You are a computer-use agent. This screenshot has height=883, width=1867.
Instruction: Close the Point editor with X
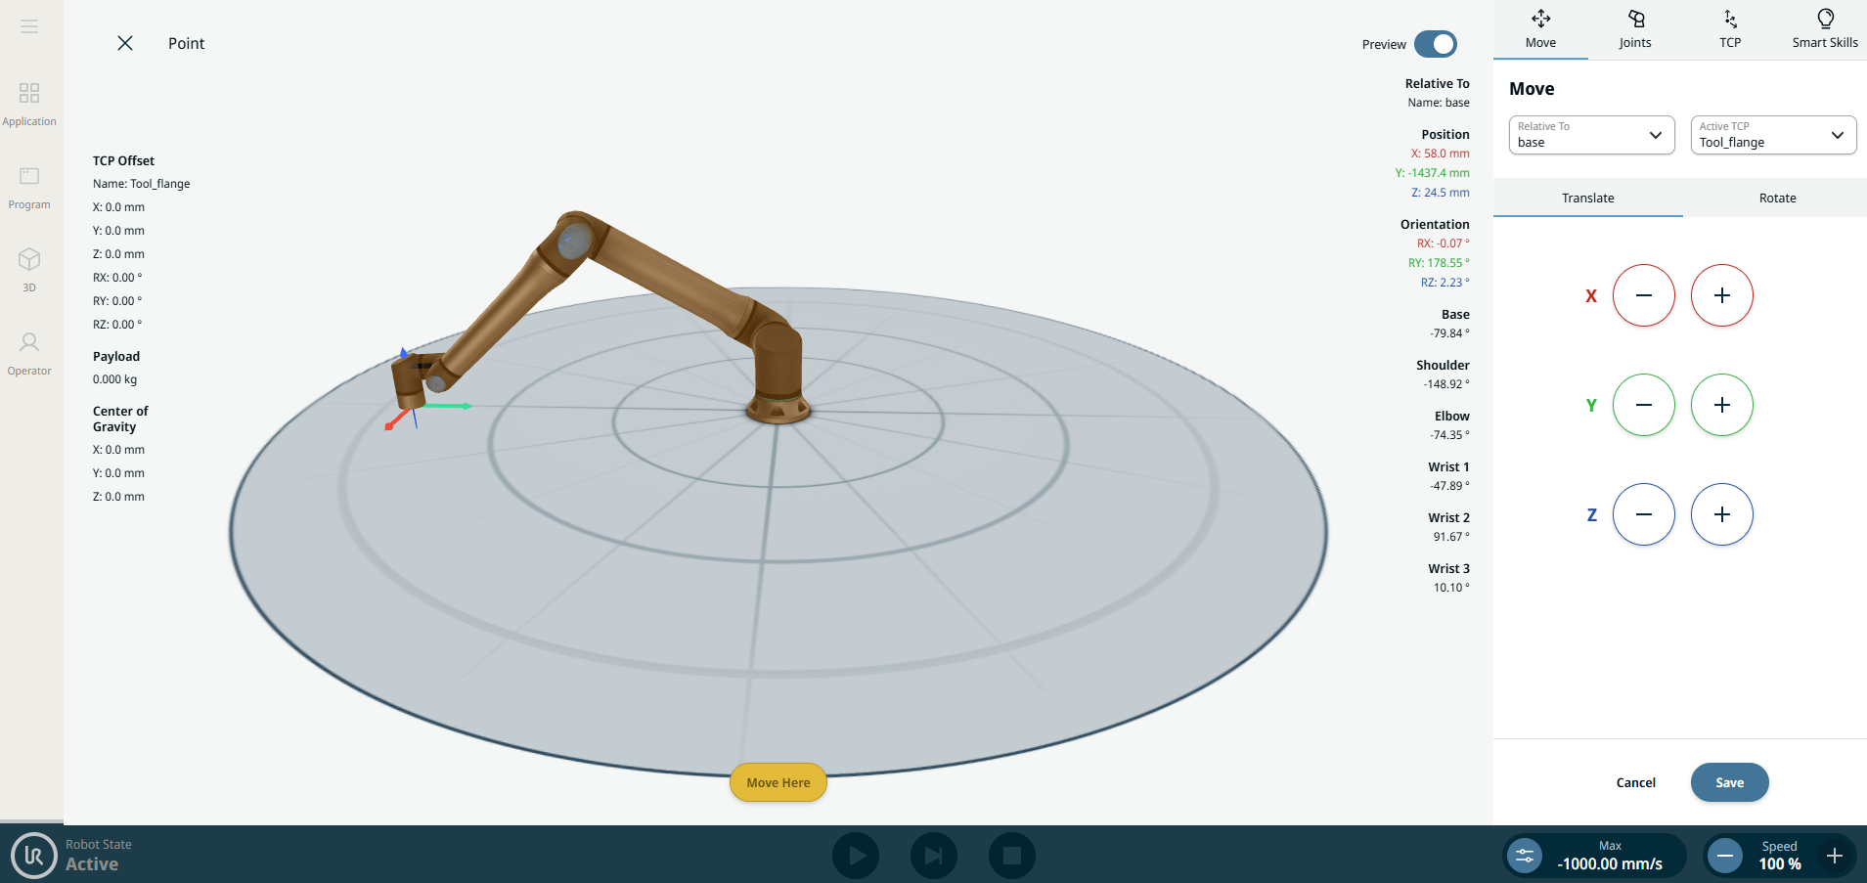pyautogui.click(x=125, y=43)
